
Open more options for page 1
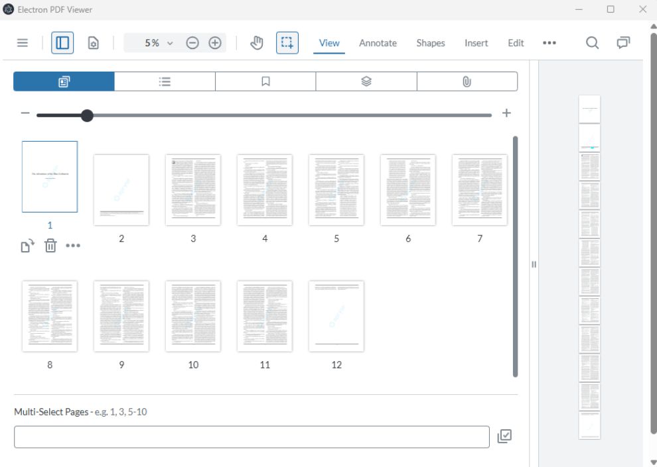pos(73,245)
